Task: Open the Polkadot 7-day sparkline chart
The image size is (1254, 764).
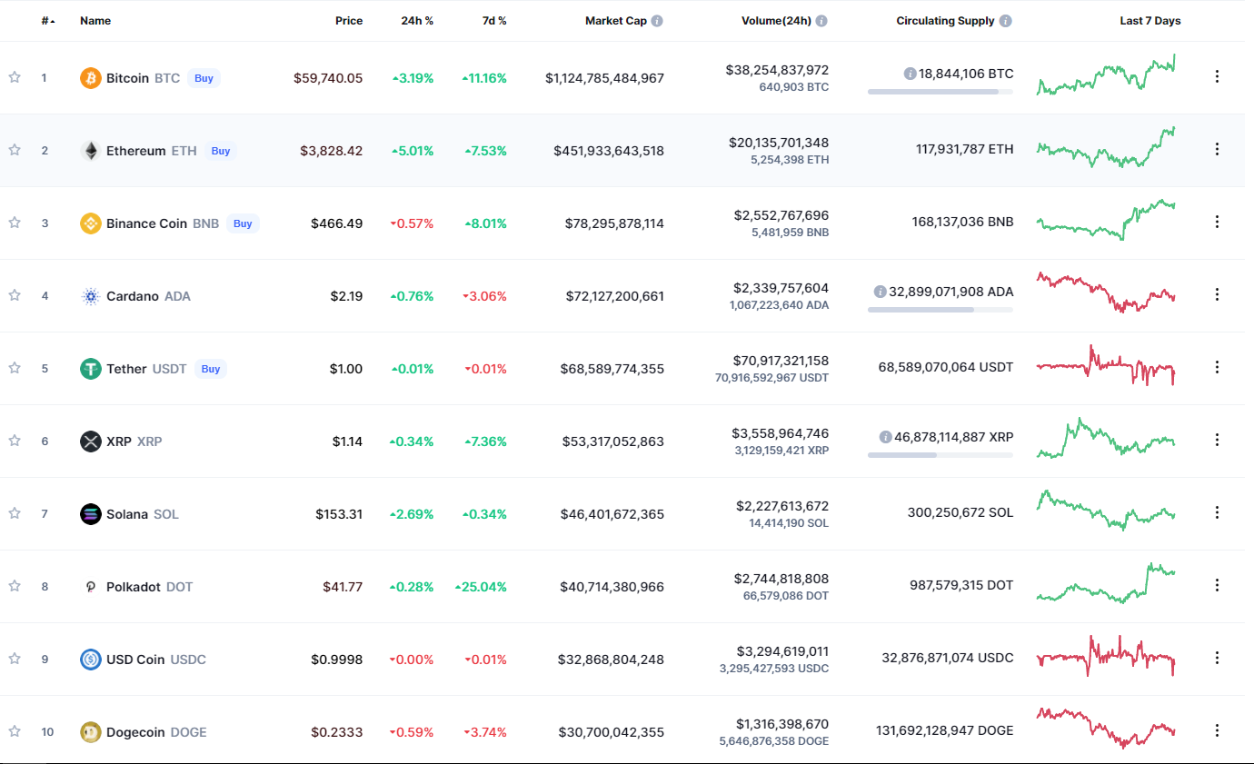Action: [1106, 582]
